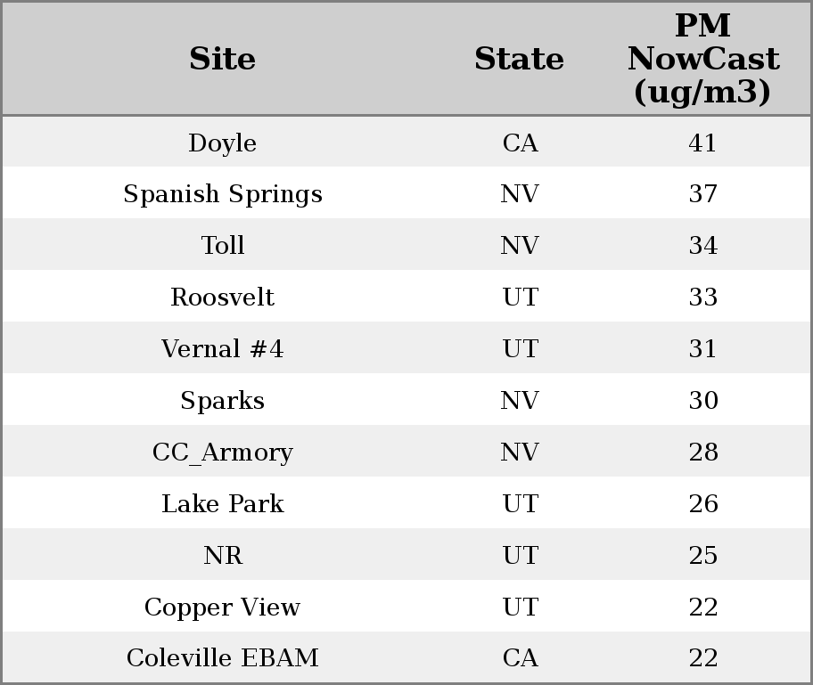Click the Vernal #4 site cell
This screenshot has width=813, height=685.
(x=223, y=349)
